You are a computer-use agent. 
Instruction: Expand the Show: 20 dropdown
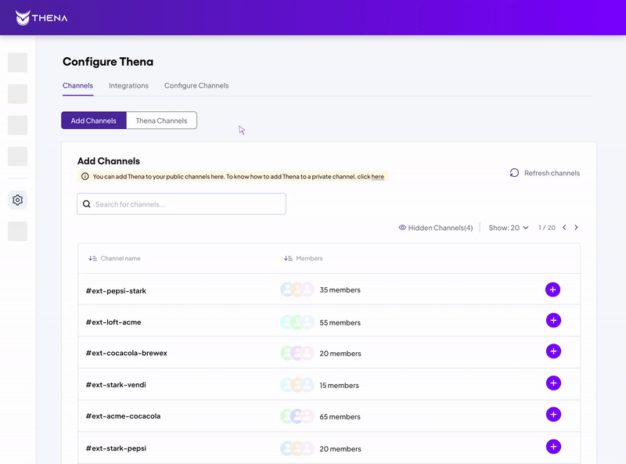pos(509,228)
